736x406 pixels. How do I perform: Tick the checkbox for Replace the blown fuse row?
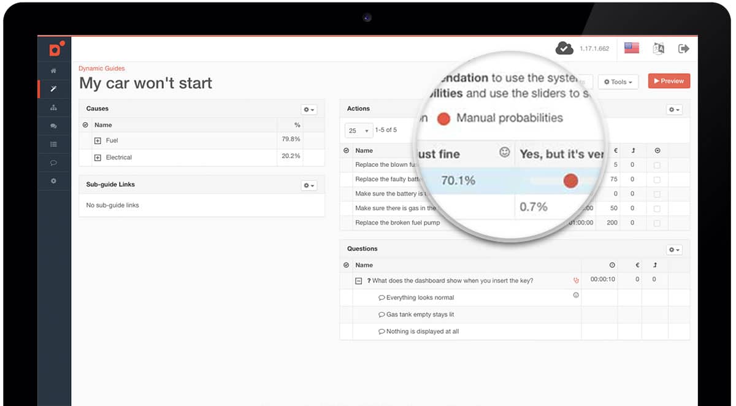tap(657, 165)
